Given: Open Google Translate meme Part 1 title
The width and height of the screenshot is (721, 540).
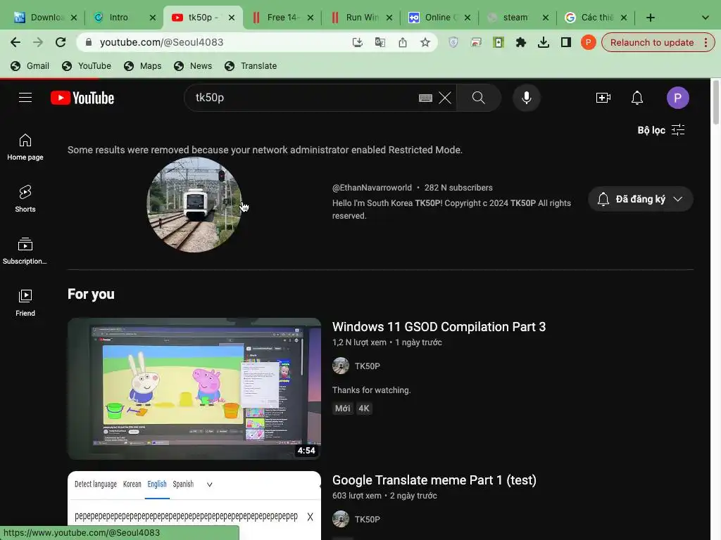Looking at the screenshot, I should coord(434,480).
